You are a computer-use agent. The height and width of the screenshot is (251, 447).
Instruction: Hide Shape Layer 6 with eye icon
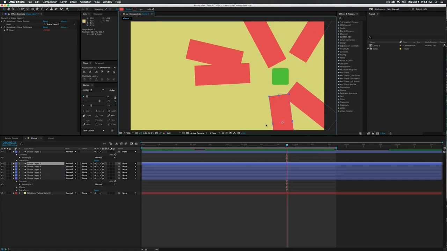[2, 166]
